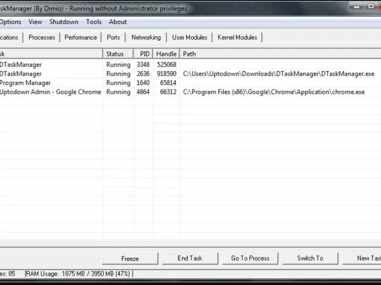Select the Uptodown Admin - Google Chrome row
Screen dimensions: 381x285
pos(190,92)
